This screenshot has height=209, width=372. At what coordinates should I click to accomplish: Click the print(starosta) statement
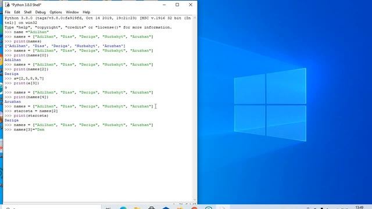pyautogui.click(x=31, y=116)
